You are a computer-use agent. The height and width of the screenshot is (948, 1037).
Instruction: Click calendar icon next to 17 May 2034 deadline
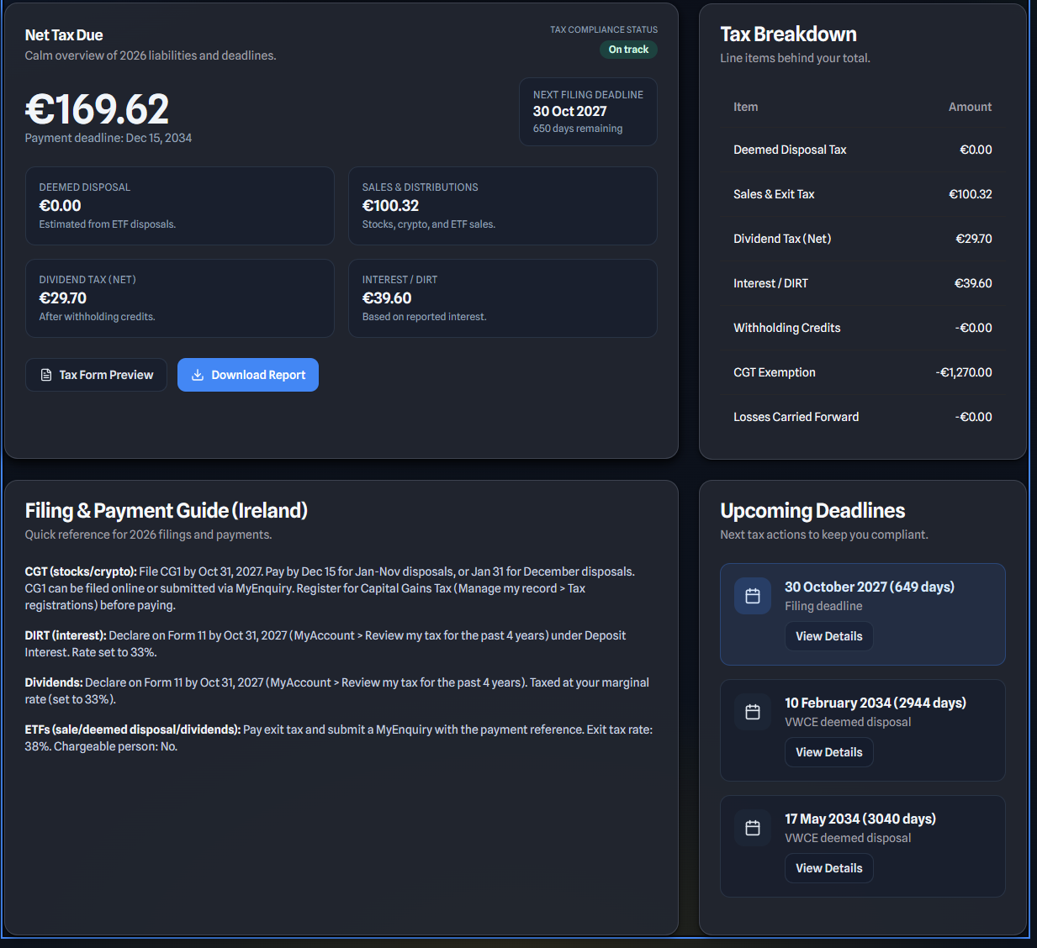(752, 827)
